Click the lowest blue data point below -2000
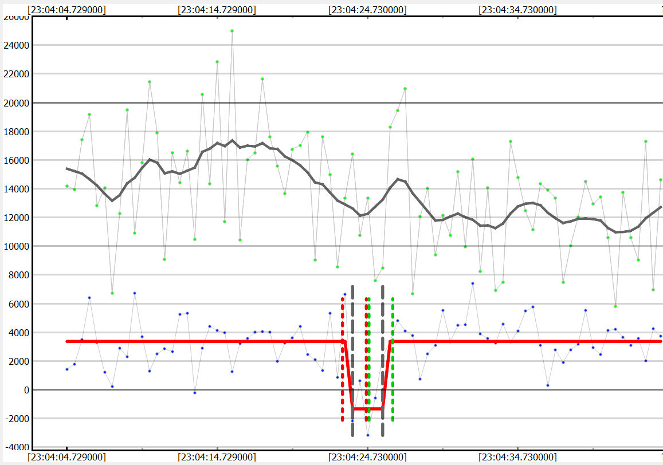663x465 pixels. pos(368,435)
